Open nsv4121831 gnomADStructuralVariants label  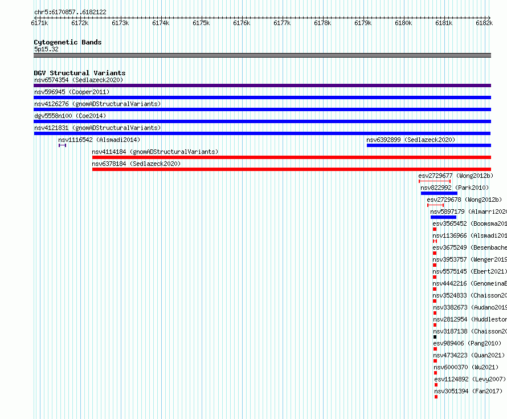tap(97, 128)
